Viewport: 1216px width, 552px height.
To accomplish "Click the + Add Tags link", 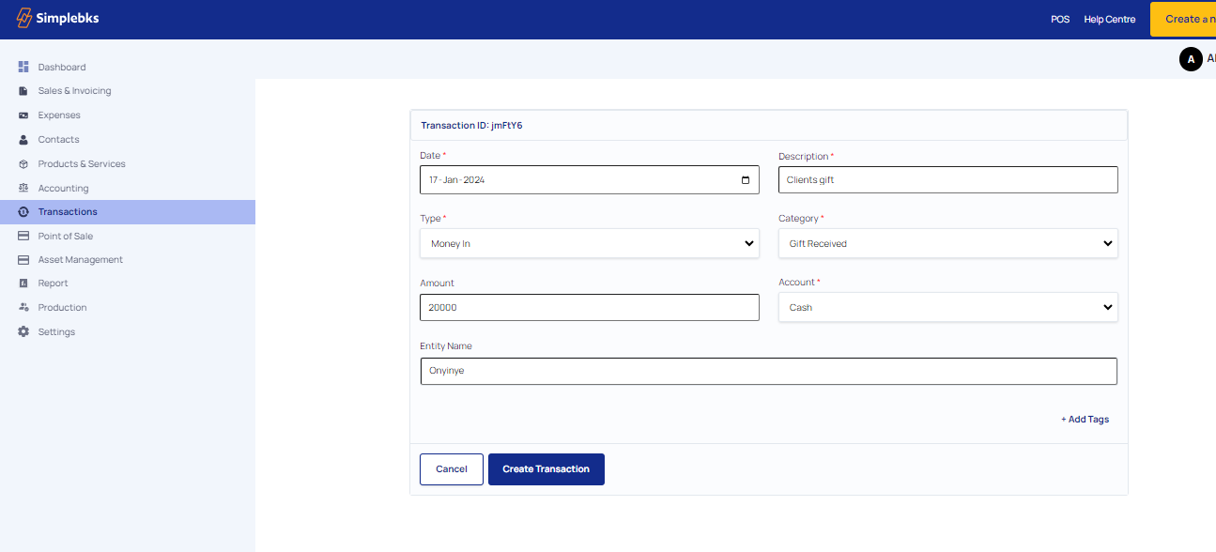I will 1085,420.
